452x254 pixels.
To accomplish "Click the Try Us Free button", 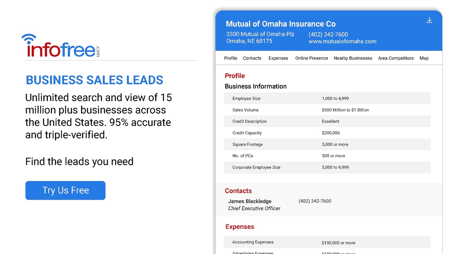I will click(x=65, y=190).
